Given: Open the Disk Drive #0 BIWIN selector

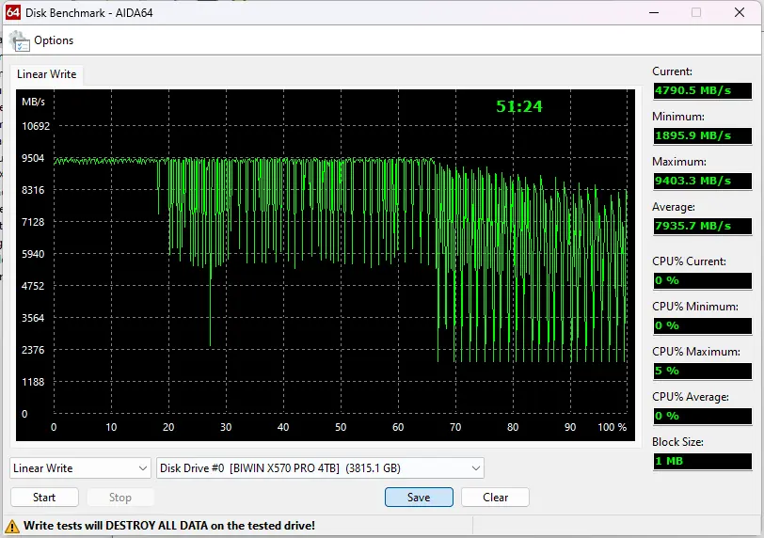Looking at the screenshot, I should click(320, 468).
